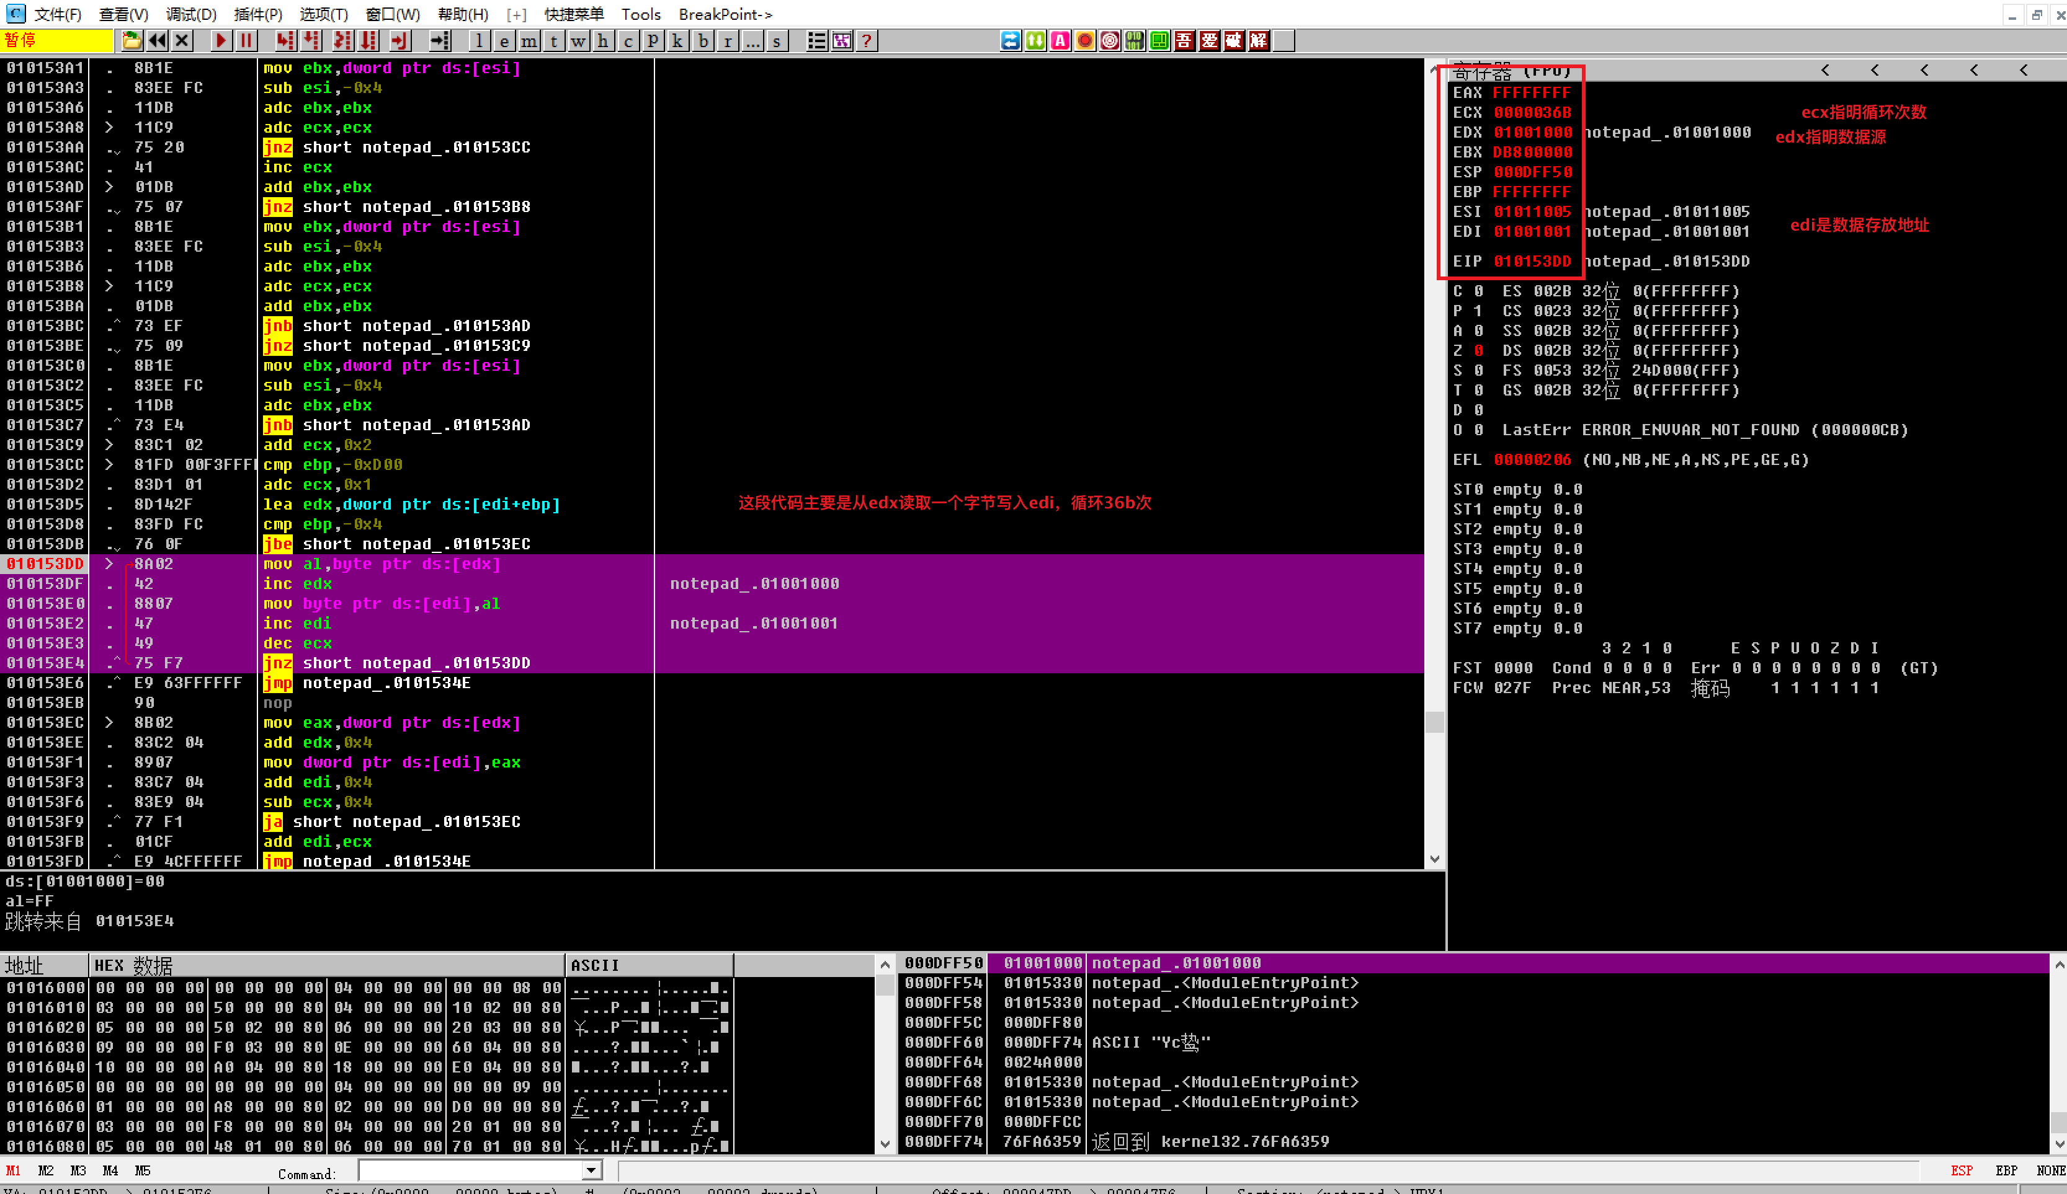Open the 插件(P) plugins menu
The image size is (2067, 1194).
click(x=257, y=14)
